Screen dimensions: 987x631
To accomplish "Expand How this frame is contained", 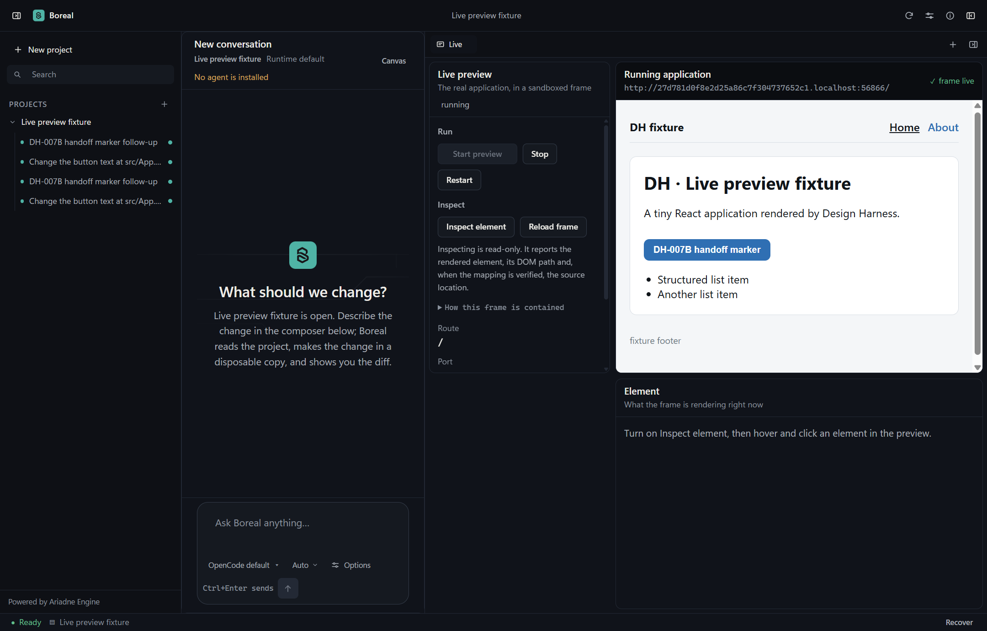I will pos(501,307).
